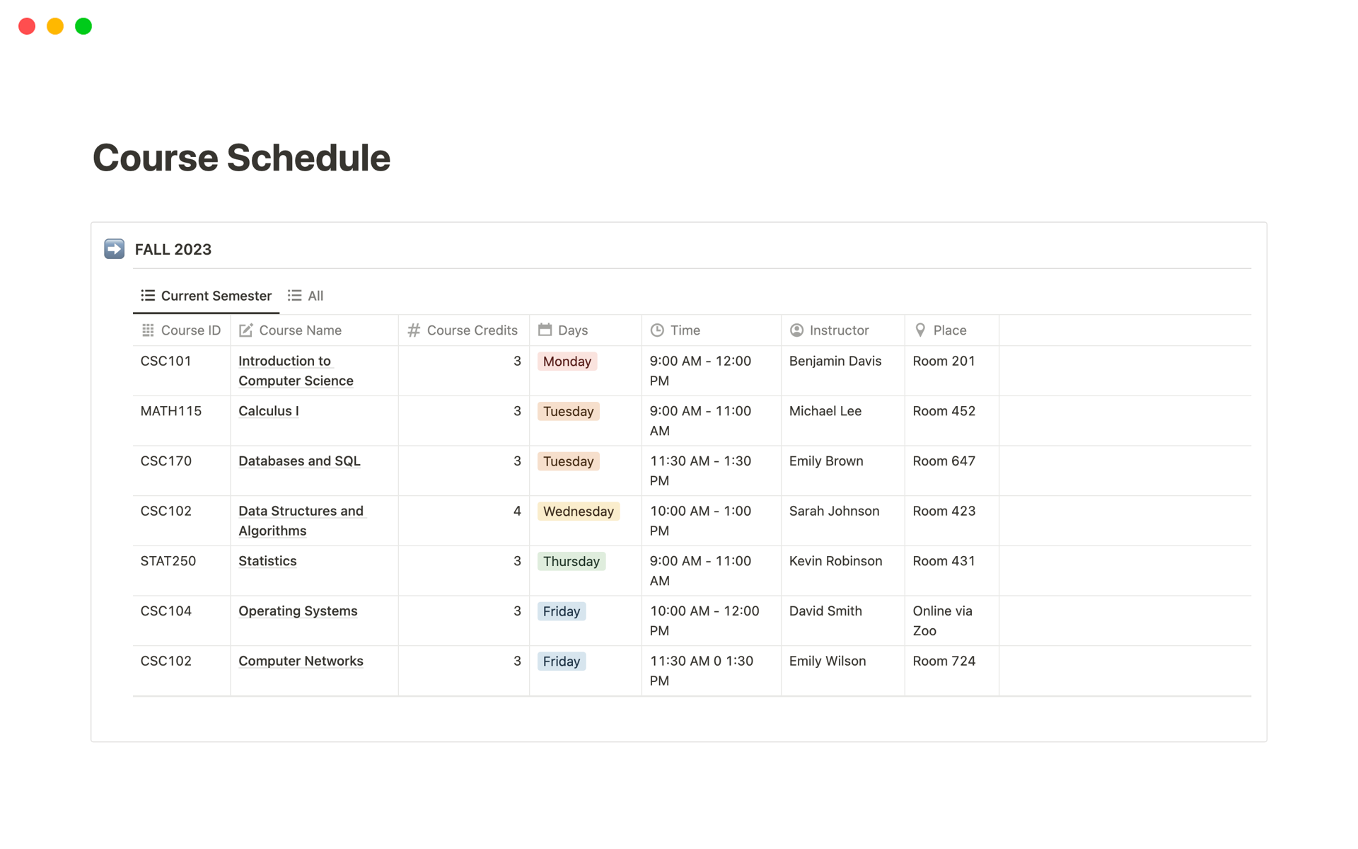The image size is (1358, 849).
Task: Select the Monday day tag
Action: coord(567,362)
